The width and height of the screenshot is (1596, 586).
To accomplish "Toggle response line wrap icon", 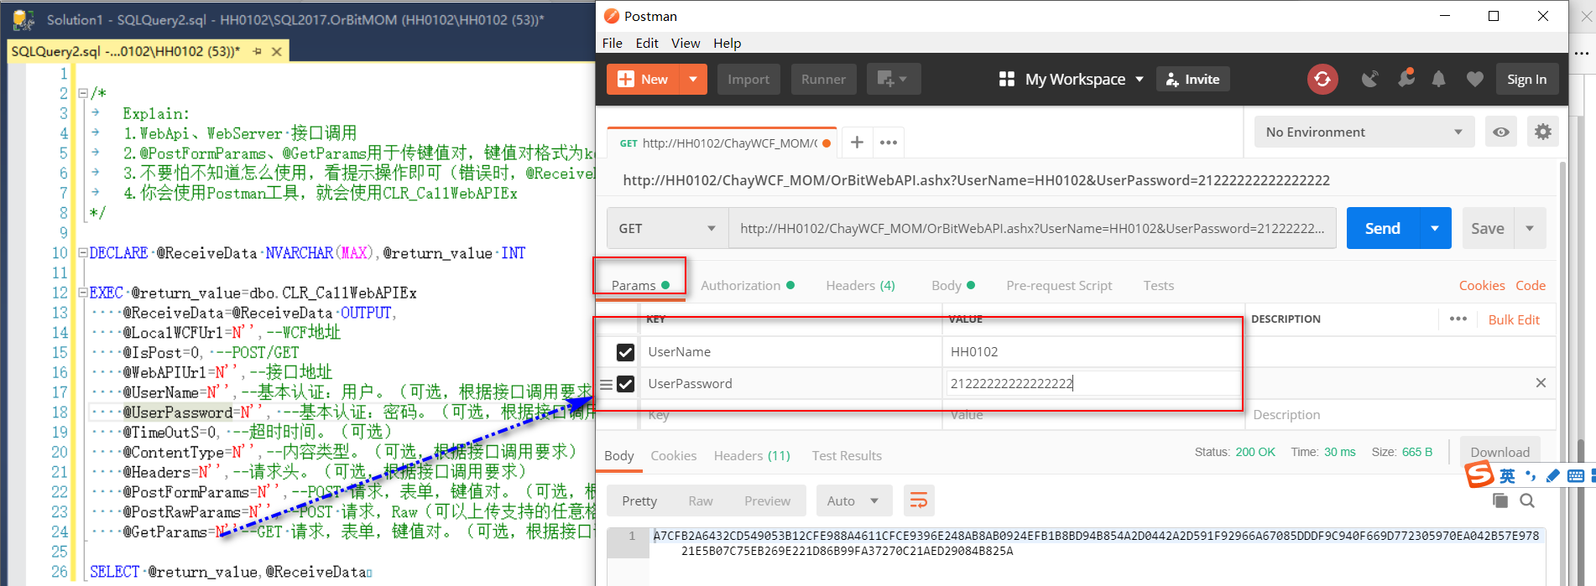I will (x=919, y=500).
